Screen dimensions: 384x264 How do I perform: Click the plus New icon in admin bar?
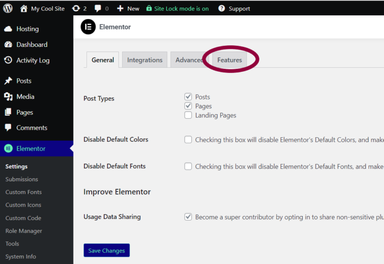(x=120, y=8)
